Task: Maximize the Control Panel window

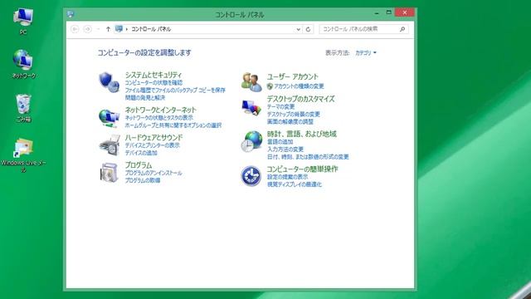Action: [x=388, y=13]
